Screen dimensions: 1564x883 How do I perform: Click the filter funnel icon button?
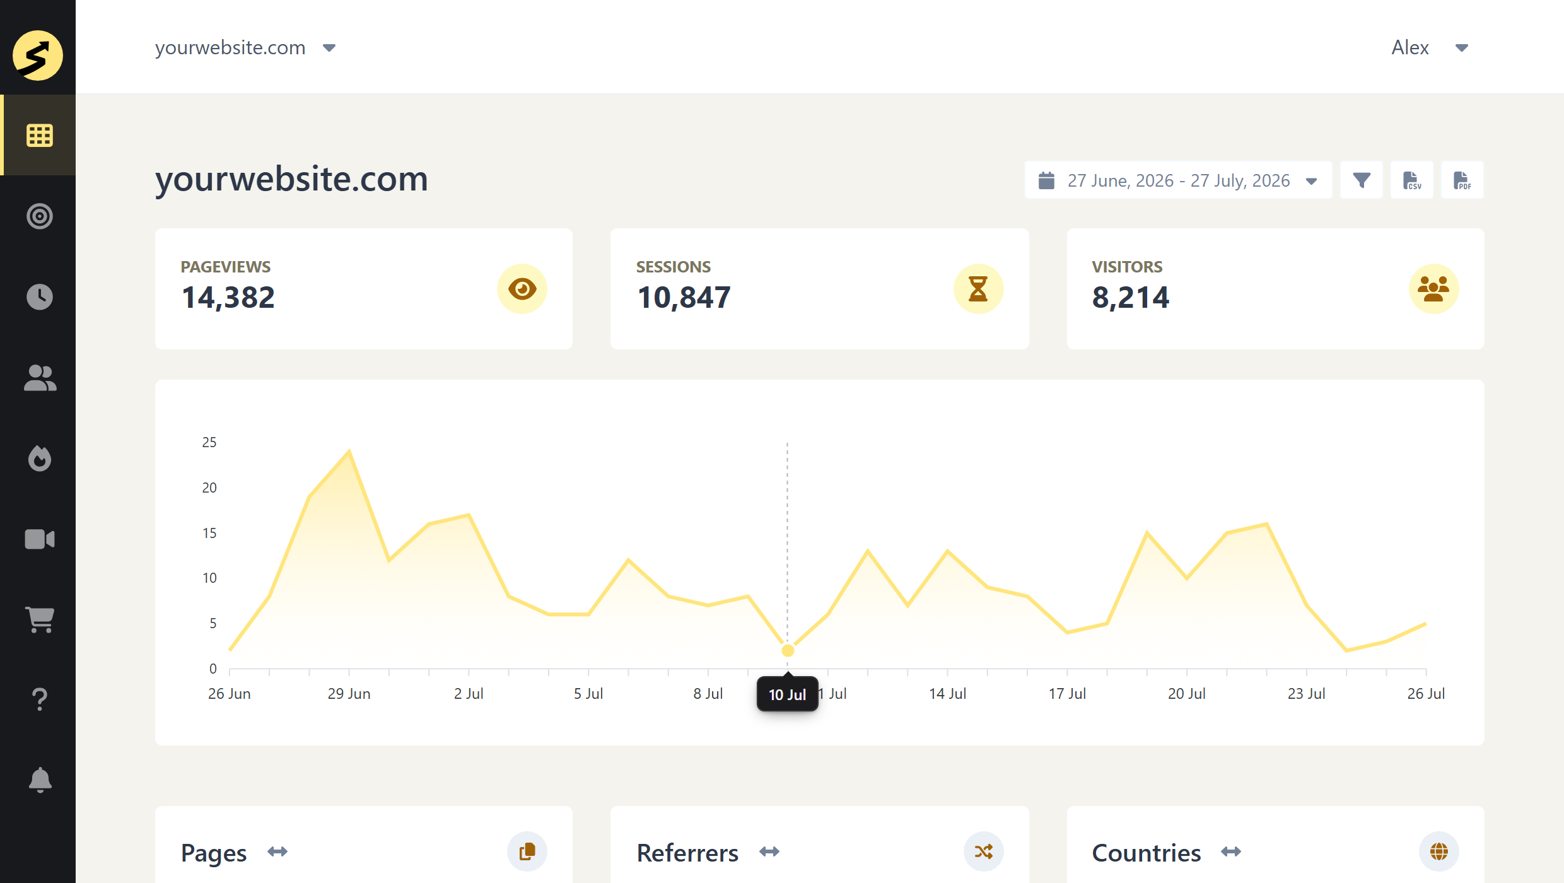pyautogui.click(x=1362, y=180)
